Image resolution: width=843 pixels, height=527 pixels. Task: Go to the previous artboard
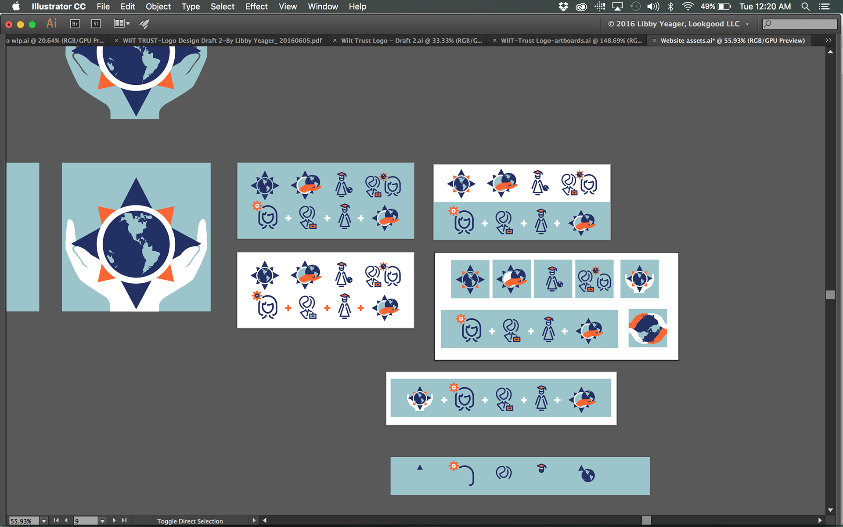66,520
